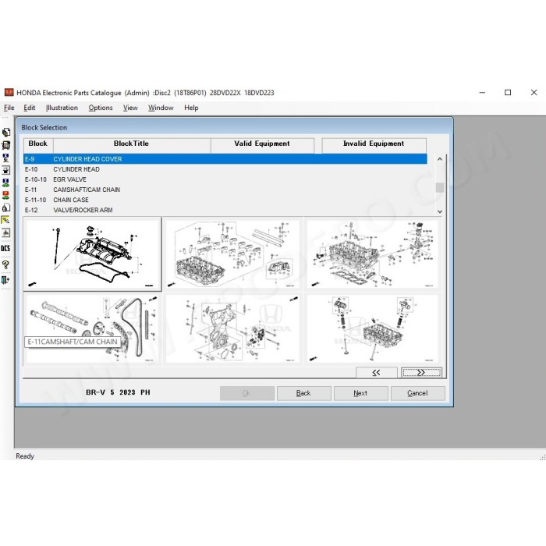Click the Next button
This screenshot has height=546, width=546.
tap(360, 393)
